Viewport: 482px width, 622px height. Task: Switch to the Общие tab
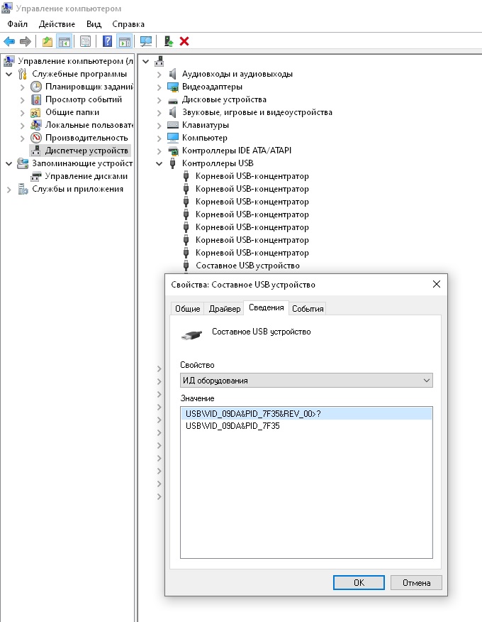click(x=188, y=309)
